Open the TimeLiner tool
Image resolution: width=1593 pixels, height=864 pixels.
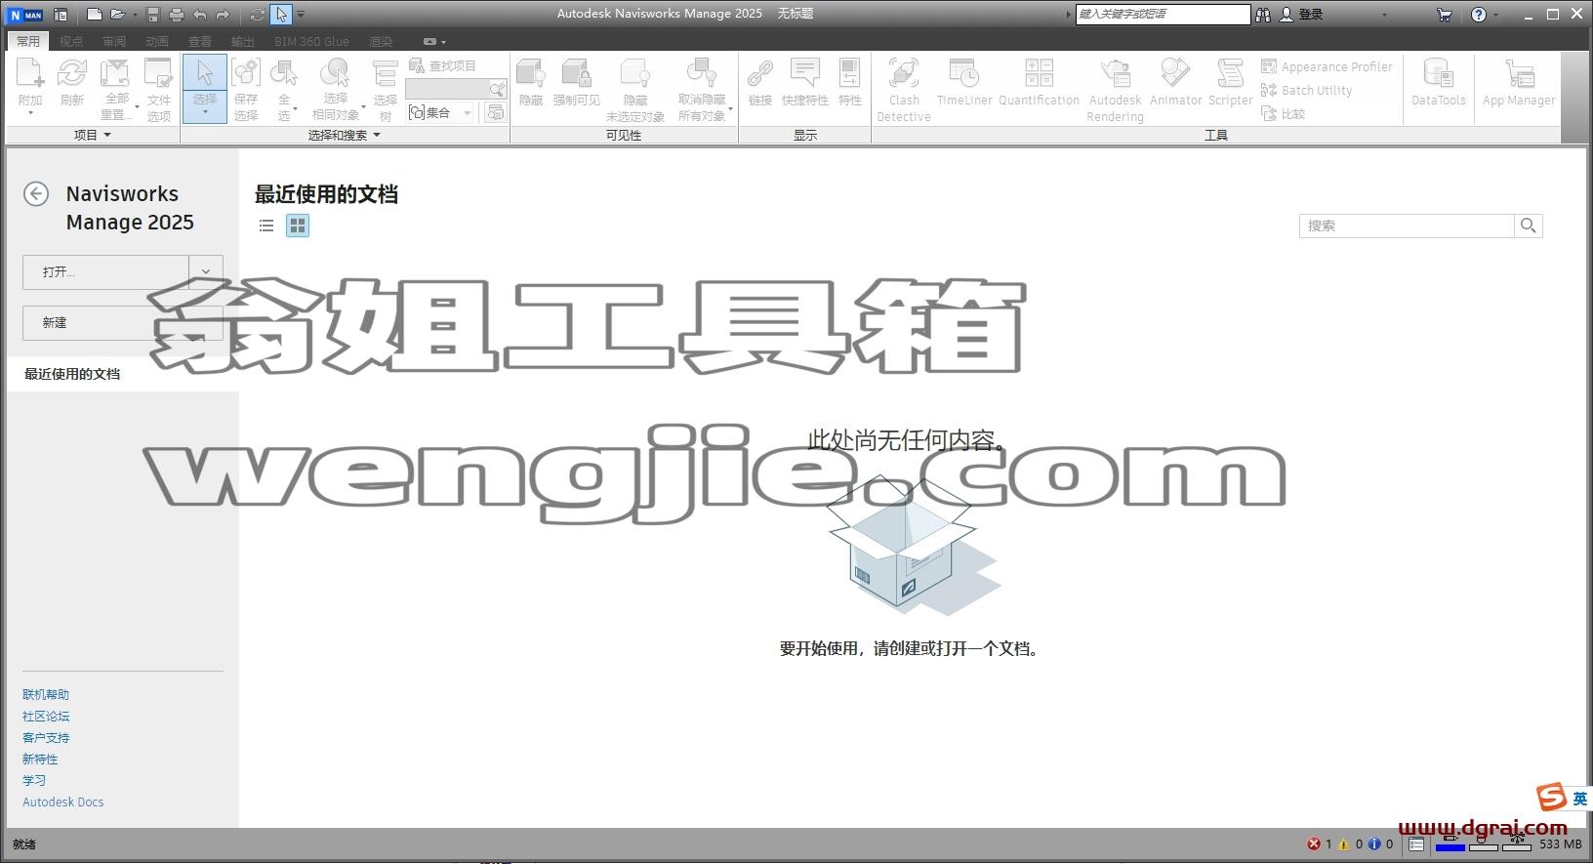(x=964, y=83)
